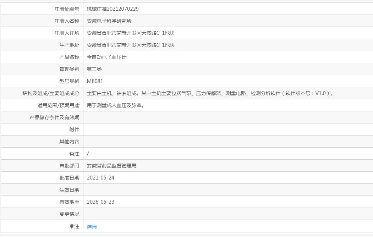Click the 结构及组成/主要组成成分 label
The width and height of the screenshot is (373, 237).
[51, 93]
